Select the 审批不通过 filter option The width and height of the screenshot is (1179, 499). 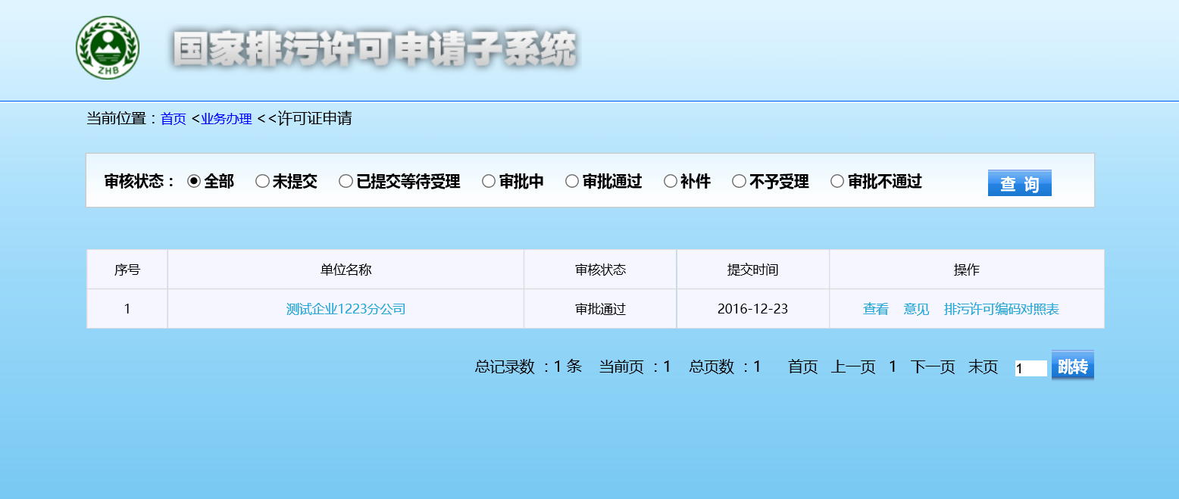pyautogui.click(x=837, y=181)
